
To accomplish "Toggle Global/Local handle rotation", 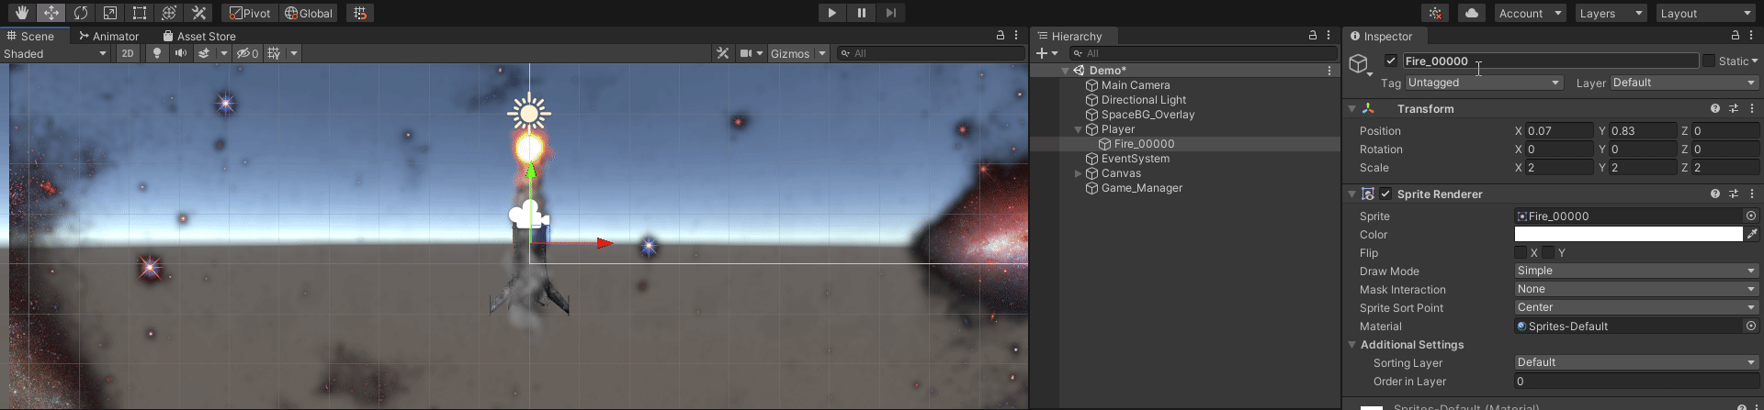I will tap(308, 13).
